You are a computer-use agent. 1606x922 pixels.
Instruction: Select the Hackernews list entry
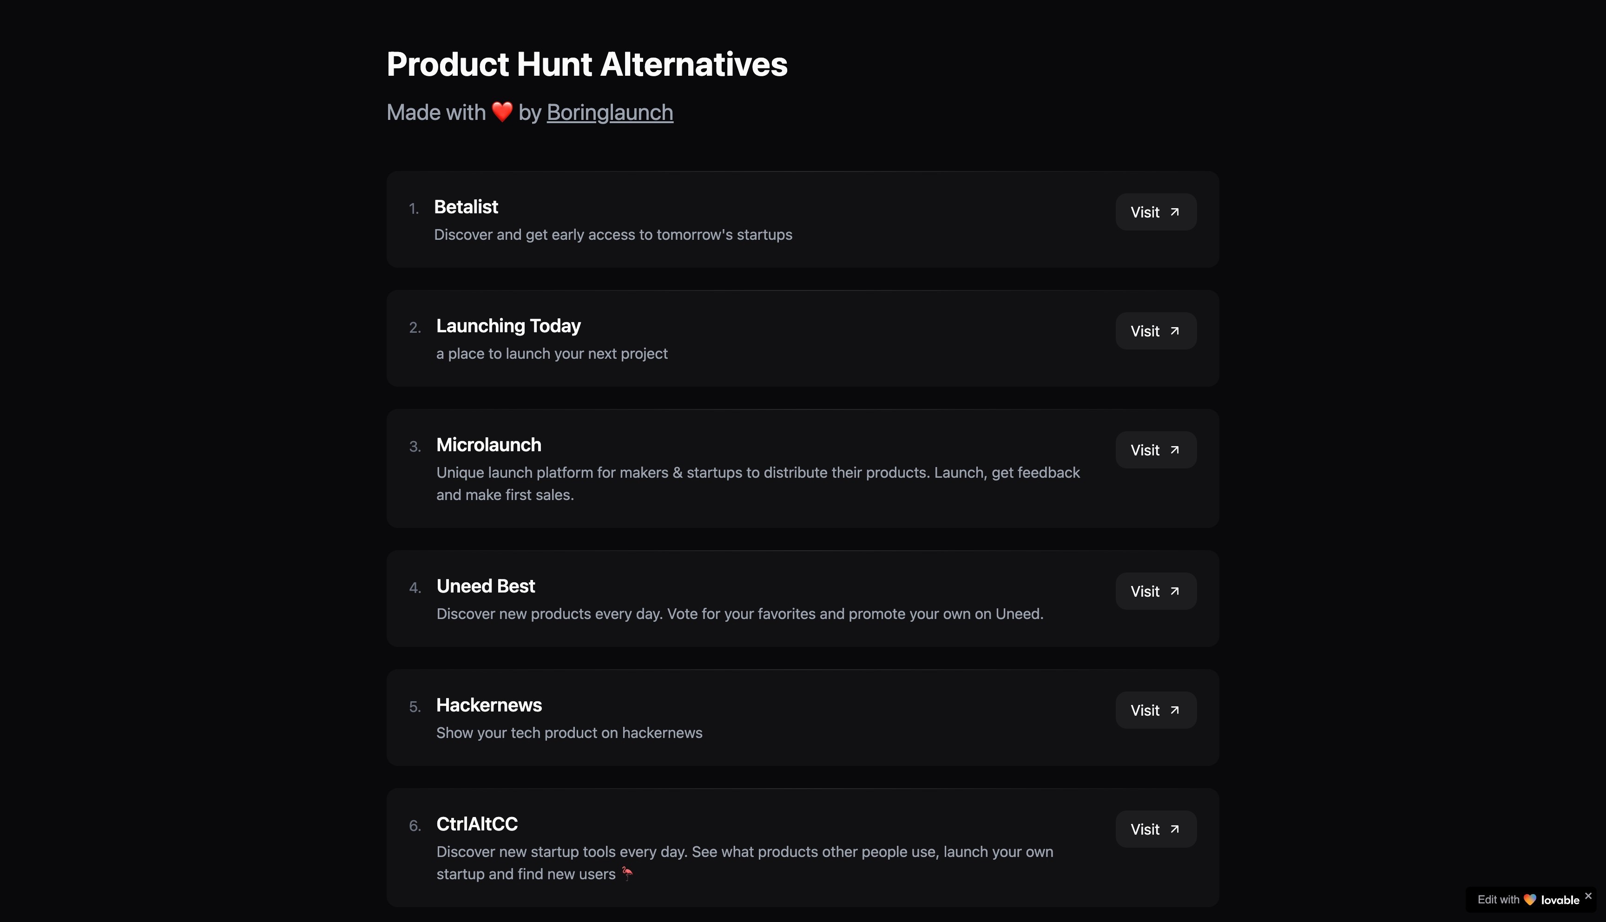tap(802, 718)
